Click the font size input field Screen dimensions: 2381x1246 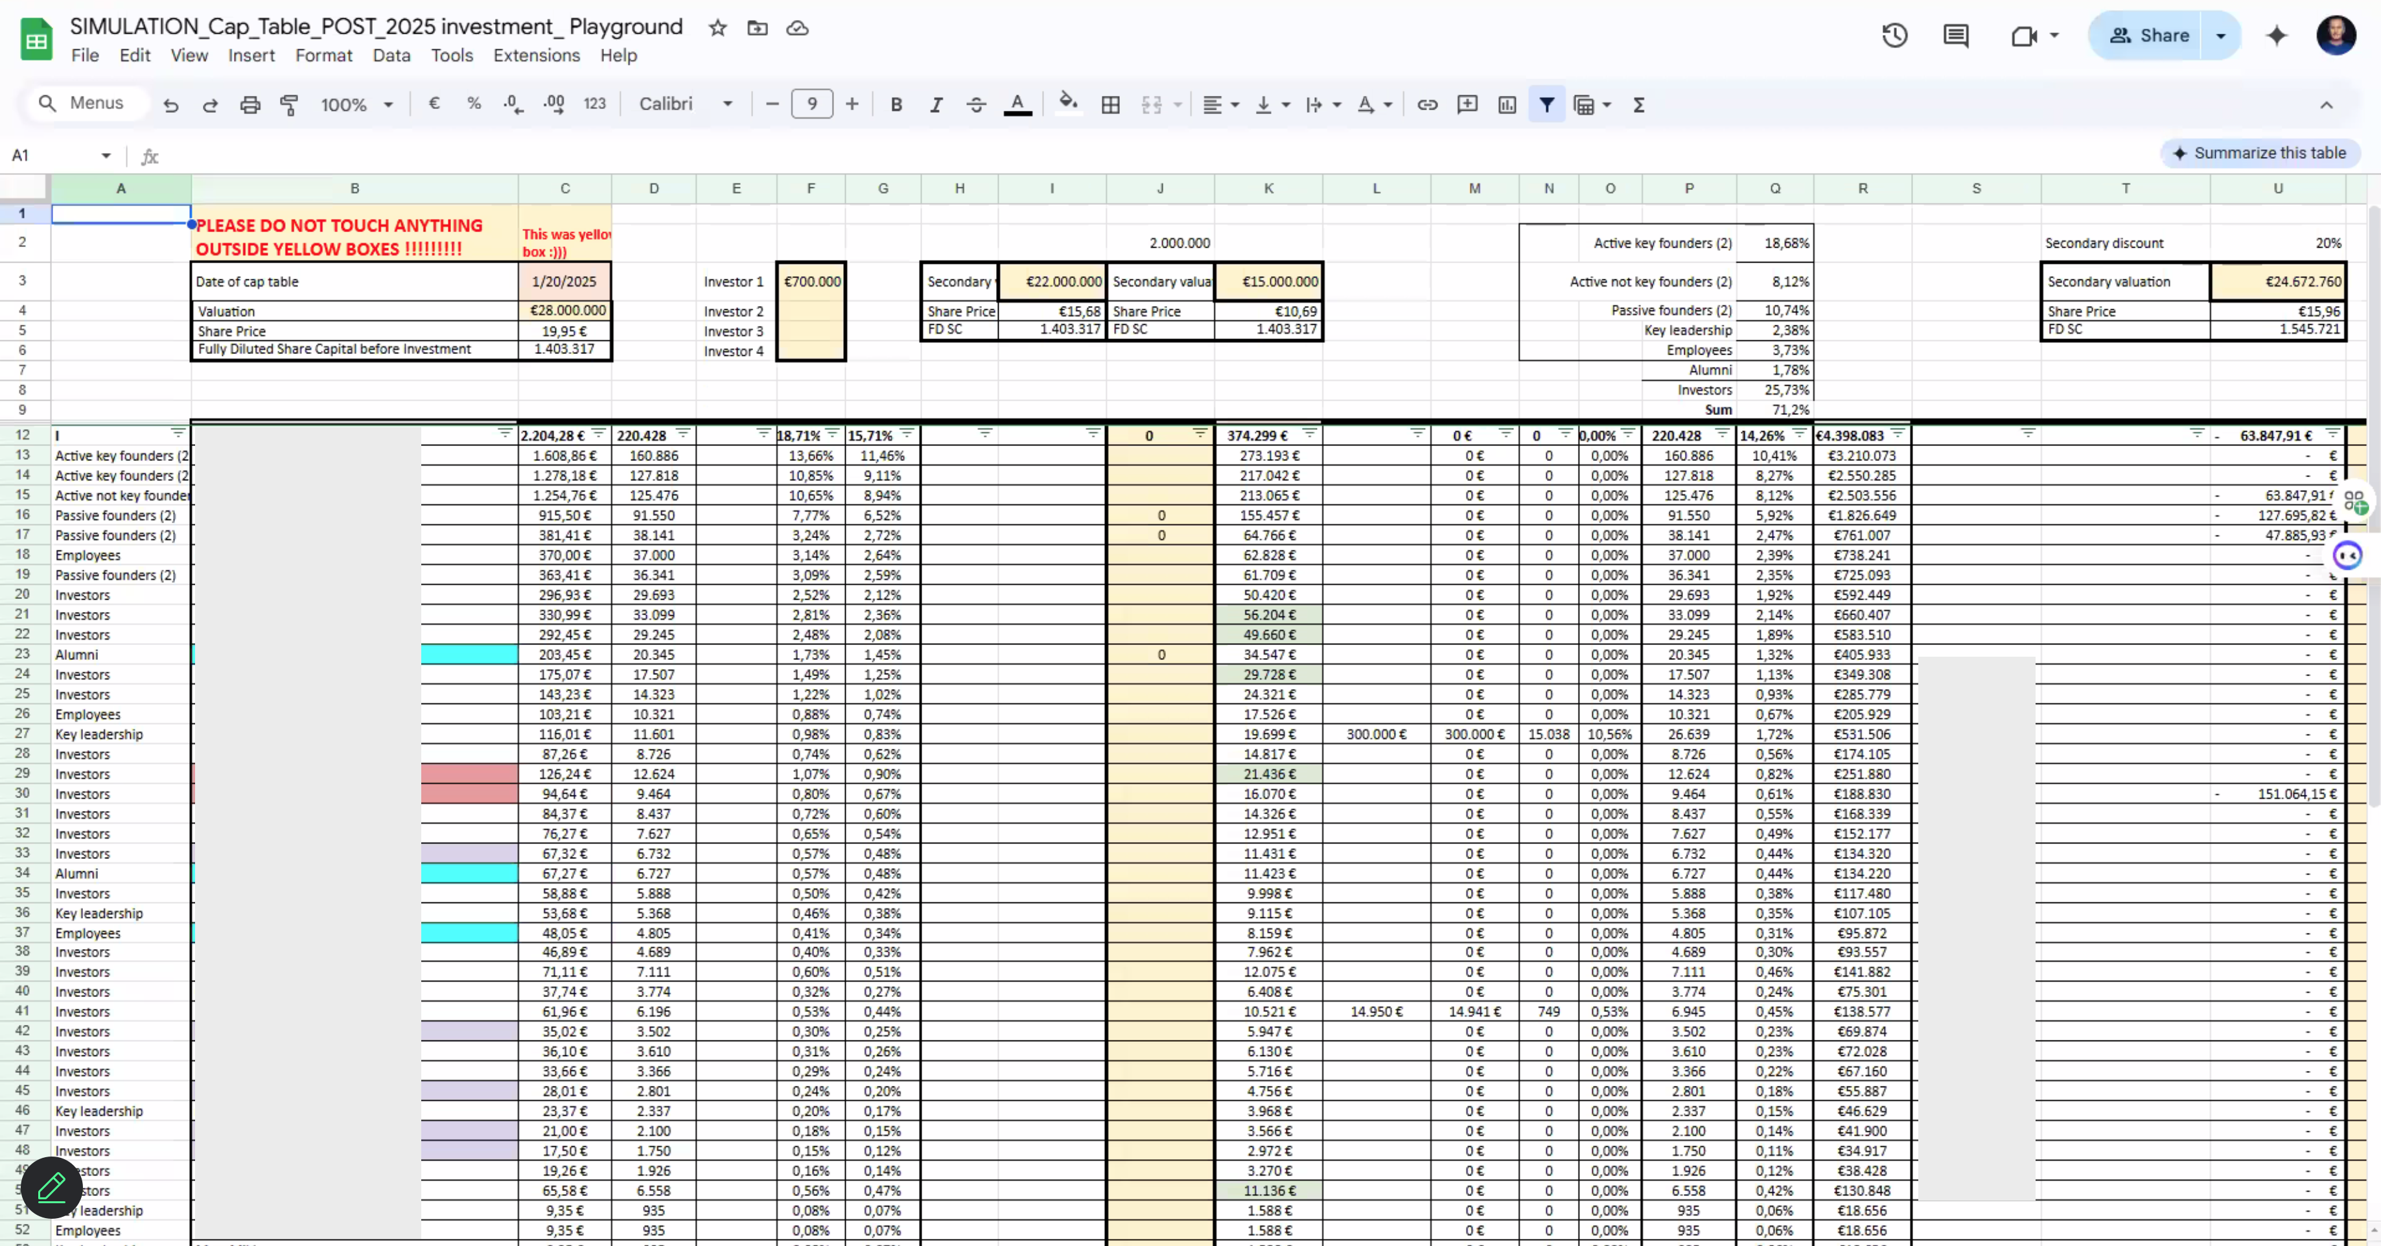point(811,104)
